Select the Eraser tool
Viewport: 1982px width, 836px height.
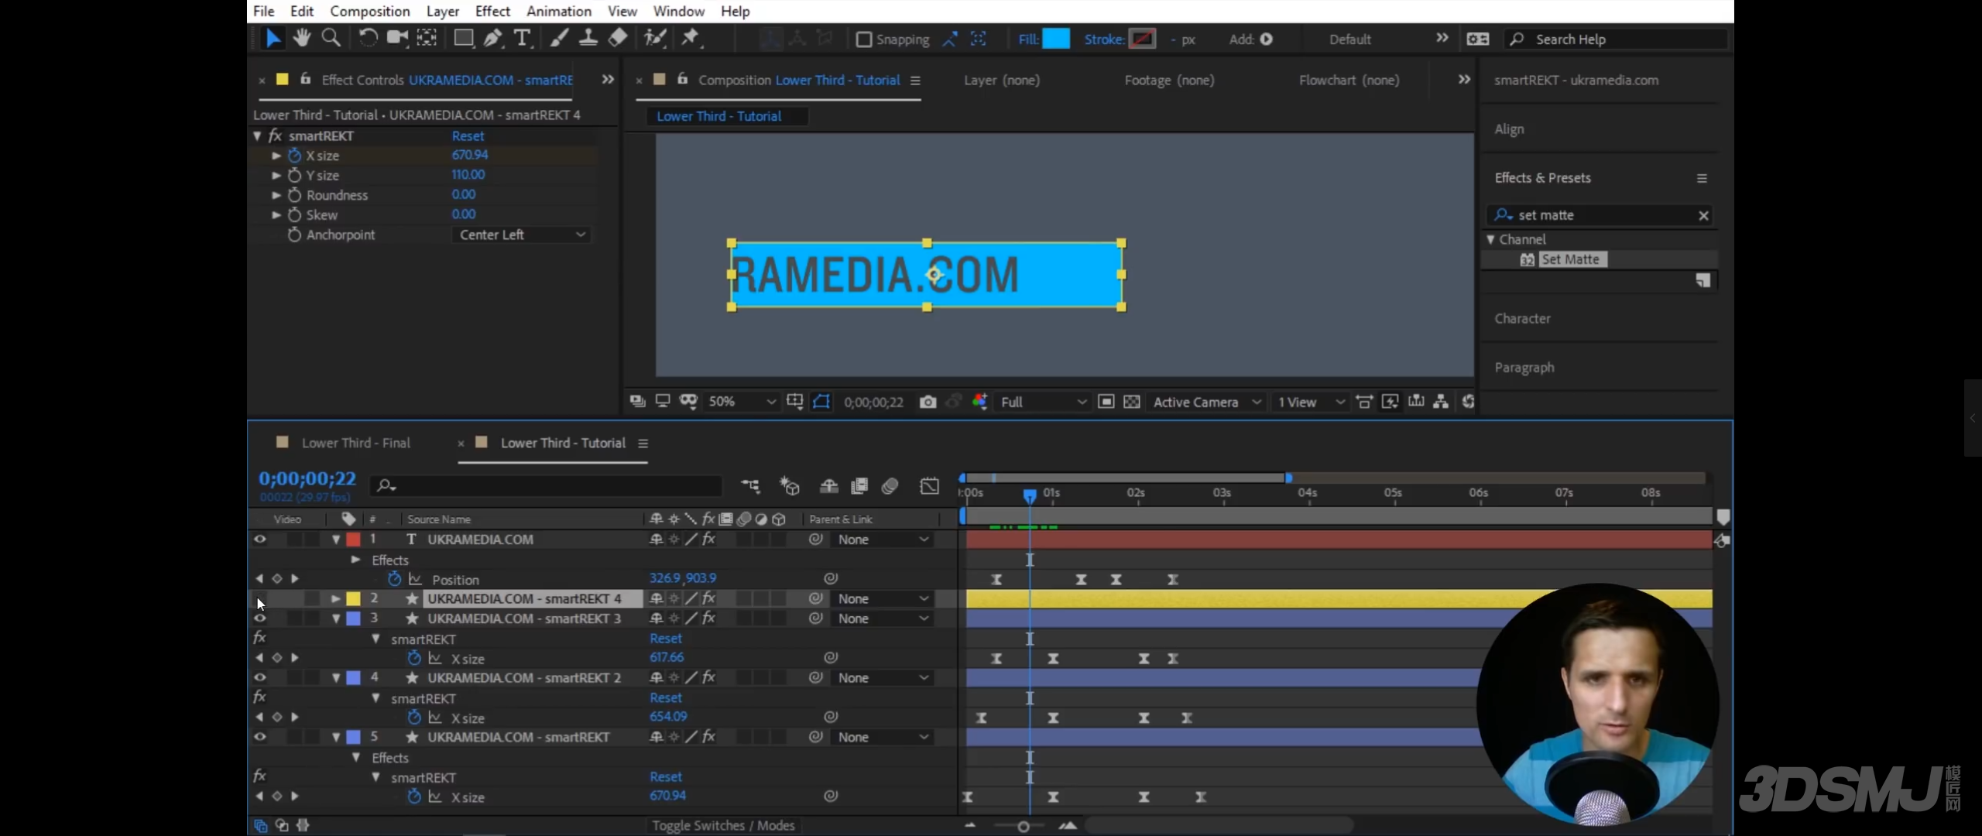coord(618,38)
